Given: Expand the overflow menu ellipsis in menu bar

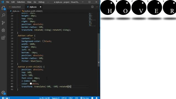Looking at the screenshot, I should pyautogui.click(x=48, y=2).
